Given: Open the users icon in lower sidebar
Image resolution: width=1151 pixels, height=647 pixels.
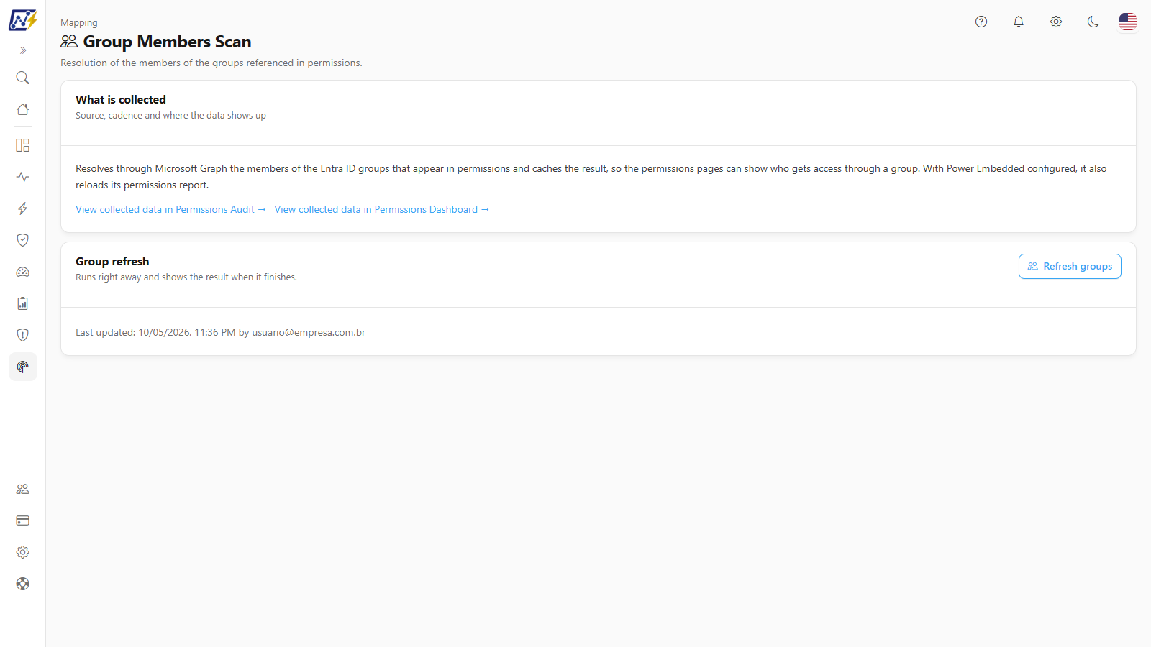Looking at the screenshot, I should [23, 489].
